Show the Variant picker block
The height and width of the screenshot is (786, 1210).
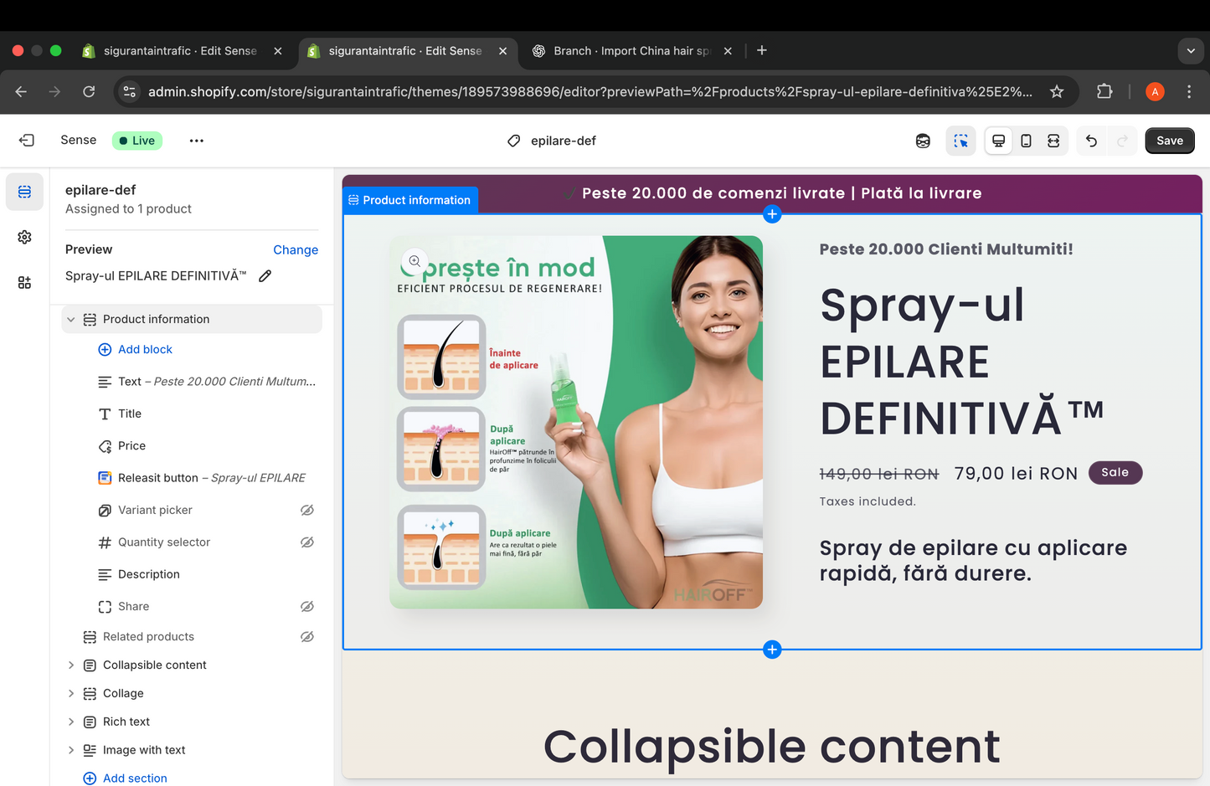(307, 511)
